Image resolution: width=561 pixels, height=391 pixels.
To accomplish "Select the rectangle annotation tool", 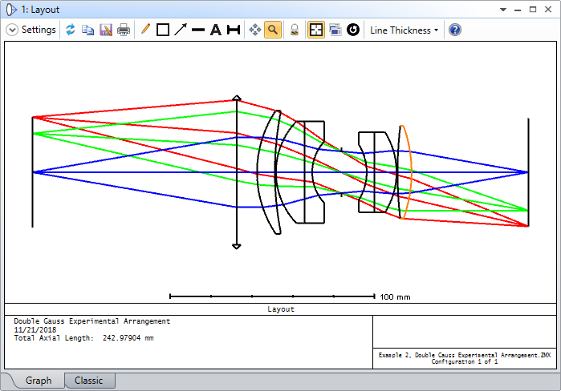I will (x=163, y=30).
